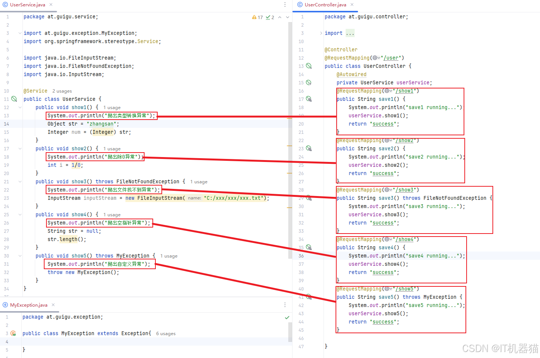Click the autowired gutter icon beside userService field
This screenshot has width=540, height=358.
pos(309,82)
